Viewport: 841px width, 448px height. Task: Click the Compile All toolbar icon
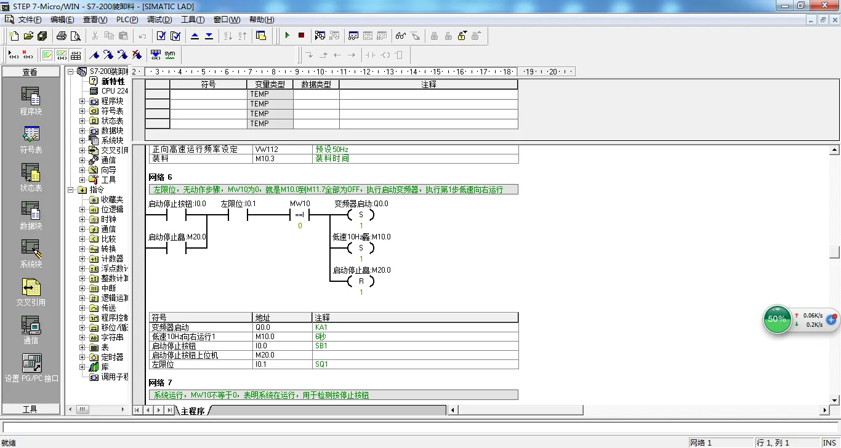[175, 36]
